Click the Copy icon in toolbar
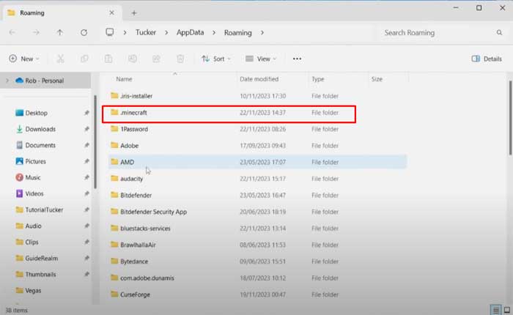The height and width of the screenshot is (315, 513). pos(84,59)
